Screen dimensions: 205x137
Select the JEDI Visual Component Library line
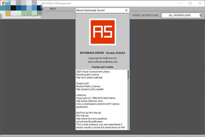click(x=93, y=71)
